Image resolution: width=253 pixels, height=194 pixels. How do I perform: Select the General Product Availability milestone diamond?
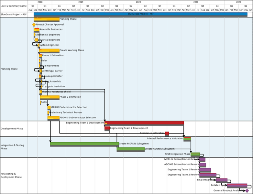point(247,191)
